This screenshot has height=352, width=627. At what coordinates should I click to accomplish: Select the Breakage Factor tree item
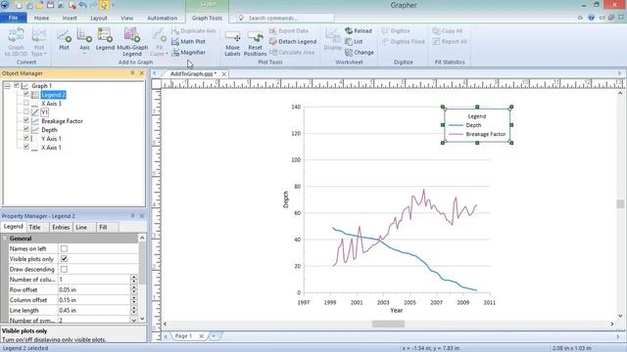point(62,121)
